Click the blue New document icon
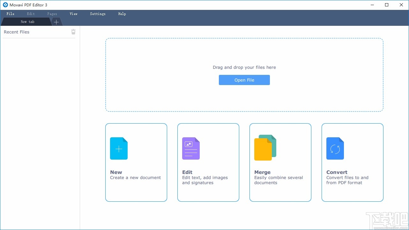 pyautogui.click(x=119, y=148)
